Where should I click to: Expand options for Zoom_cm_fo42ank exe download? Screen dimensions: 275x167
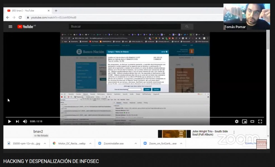(181, 143)
